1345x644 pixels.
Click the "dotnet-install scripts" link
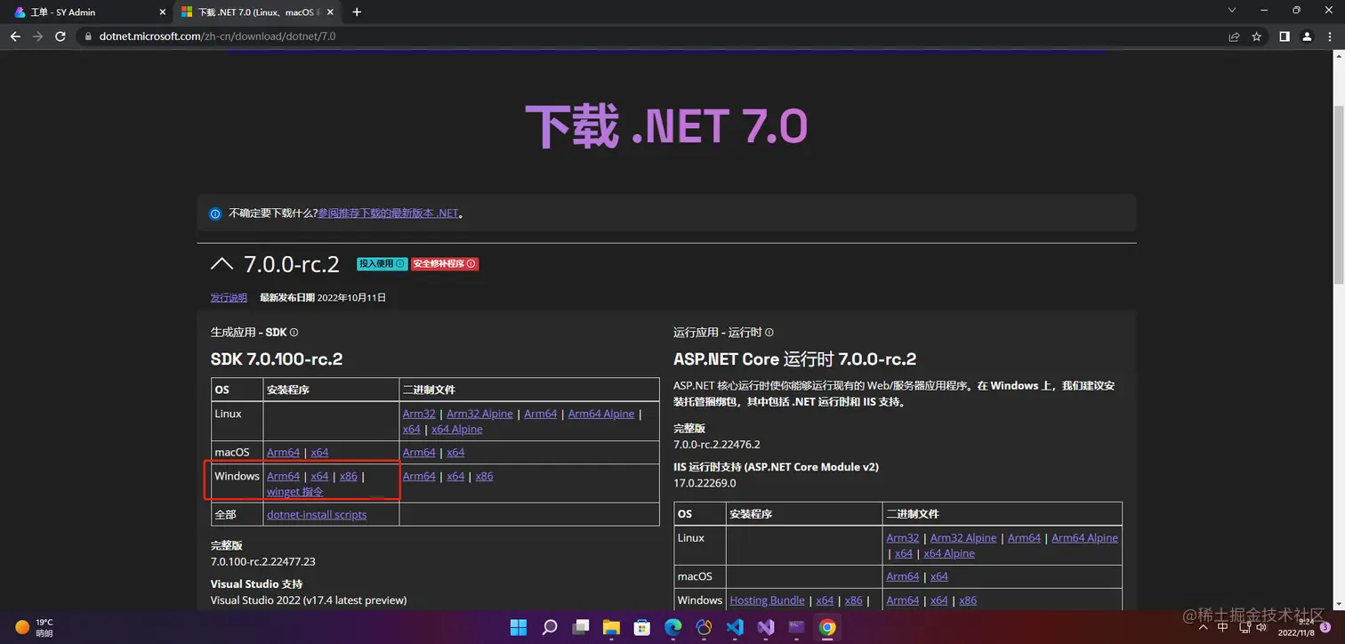click(316, 514)
